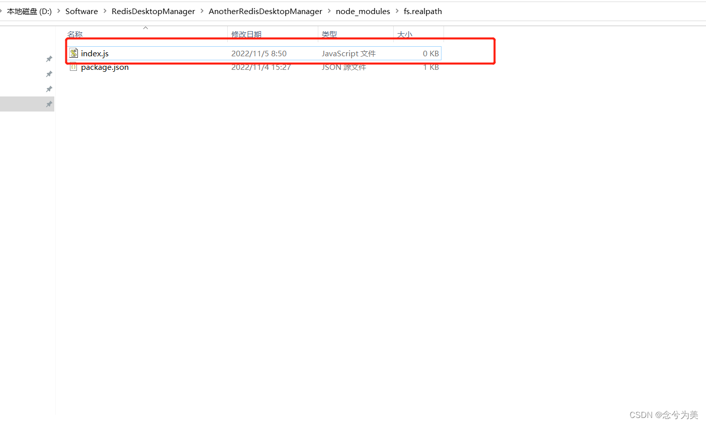The width and height of the screenshot is (706, 424).
Task: Click the first pin icon in sidebar
Action: (x=49, y=59)
